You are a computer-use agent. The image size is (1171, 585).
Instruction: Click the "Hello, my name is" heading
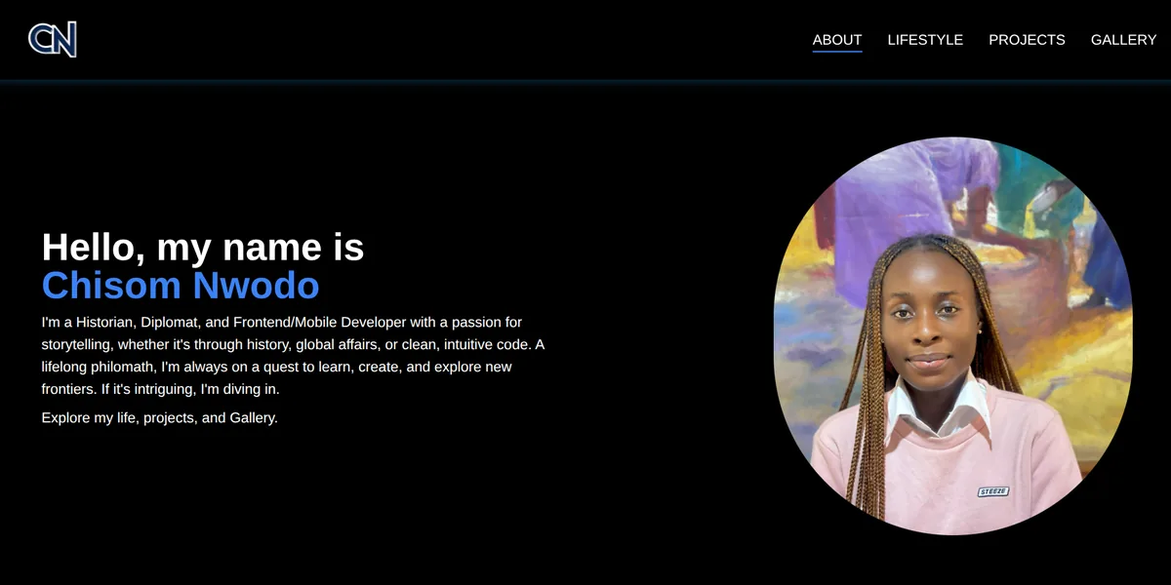coord(203,248)
